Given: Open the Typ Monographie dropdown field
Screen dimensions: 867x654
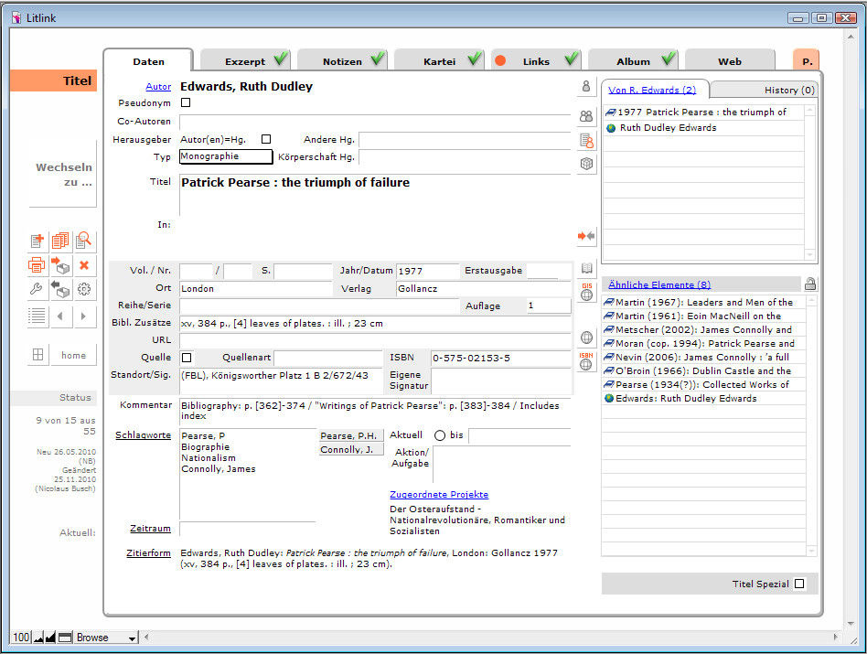Looking at the screenshot, I should click(x=226, y=156).
